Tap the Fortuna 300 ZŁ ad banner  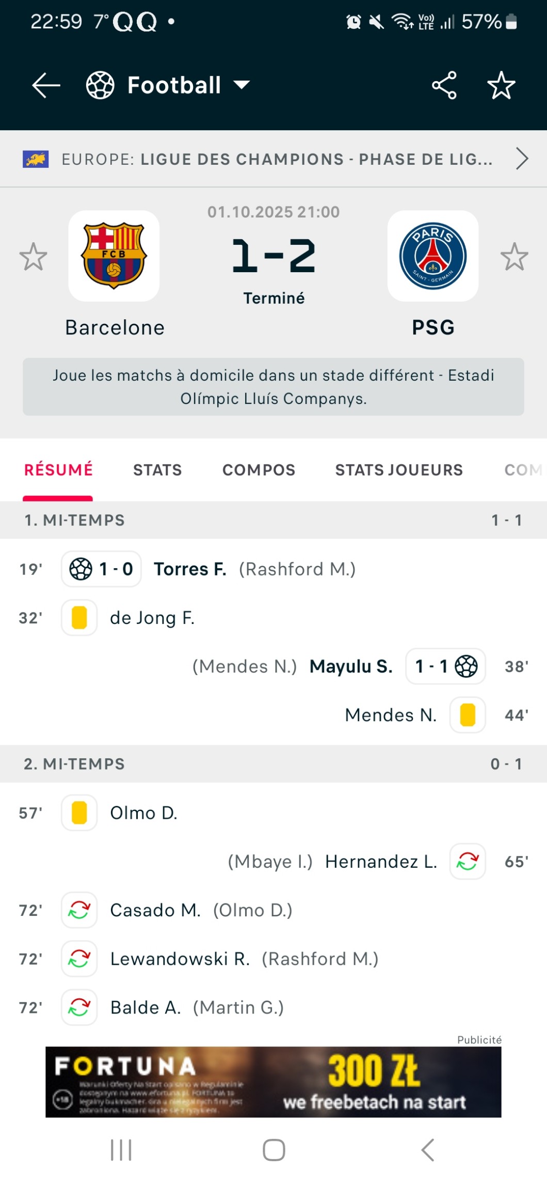(x=273, y=1082)
